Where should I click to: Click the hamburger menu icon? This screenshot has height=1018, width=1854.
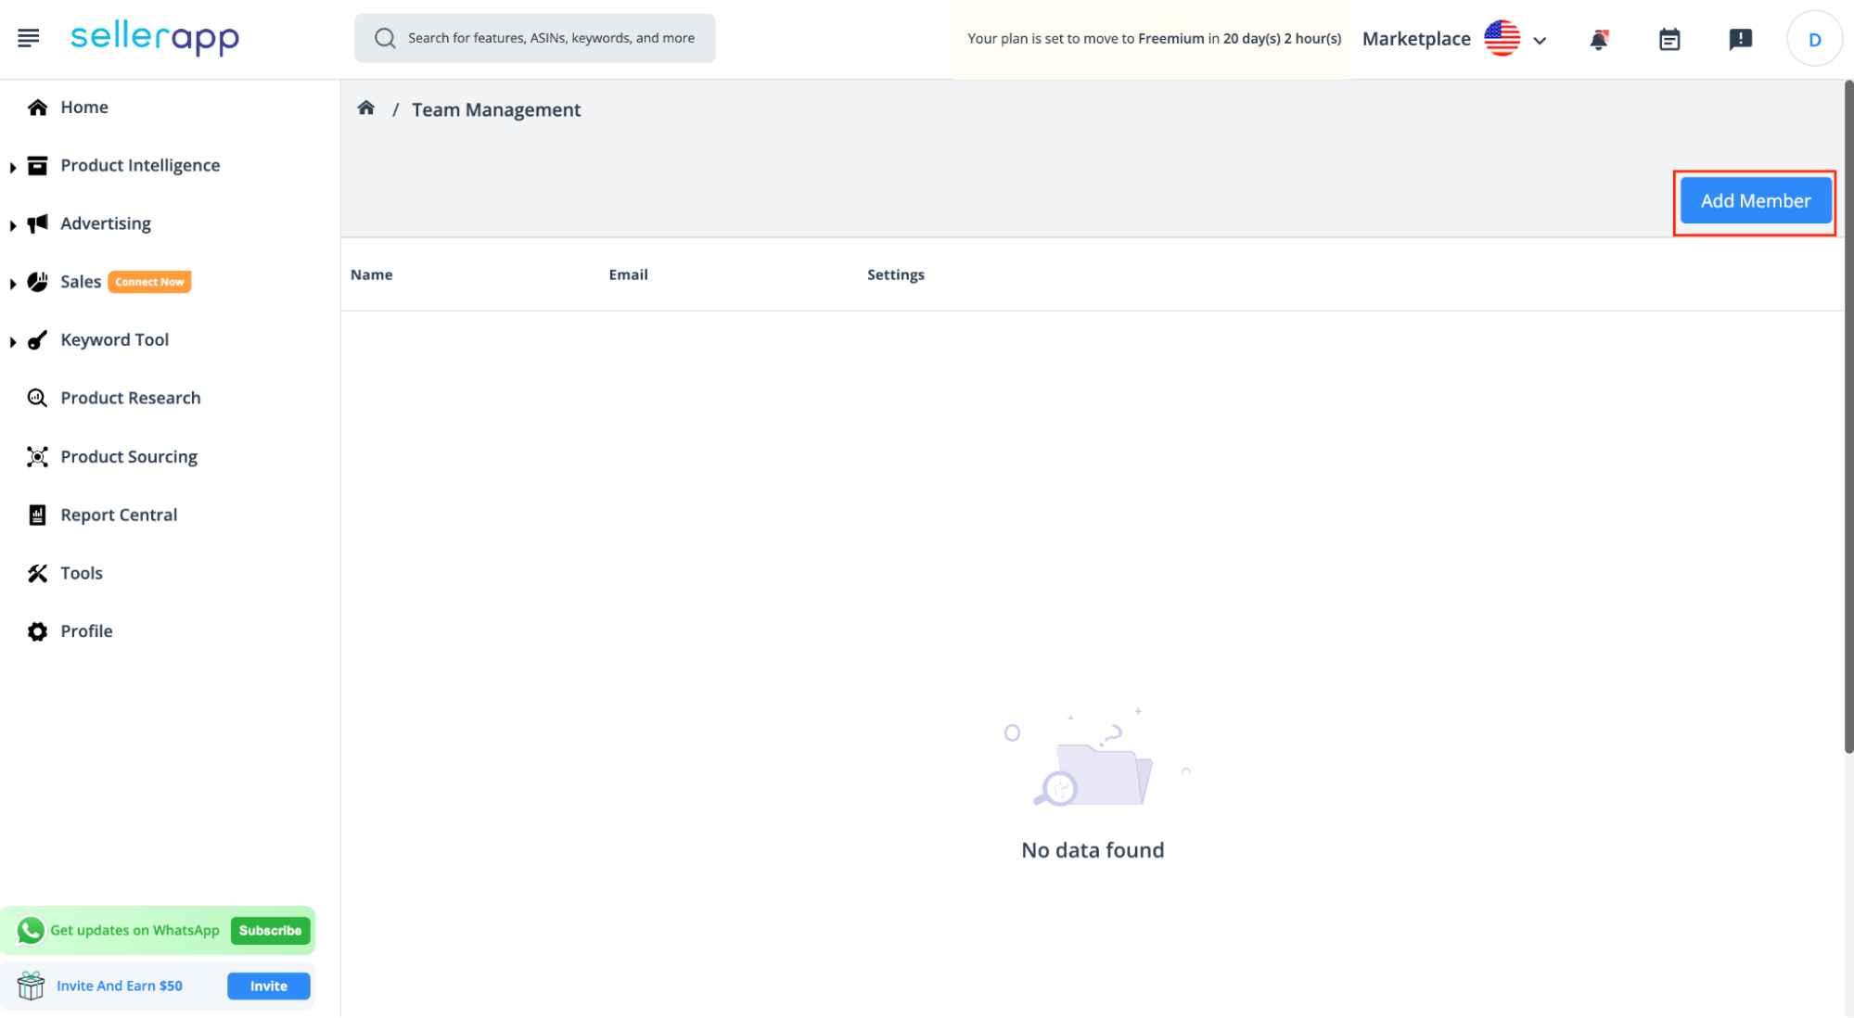coord(28,38)
